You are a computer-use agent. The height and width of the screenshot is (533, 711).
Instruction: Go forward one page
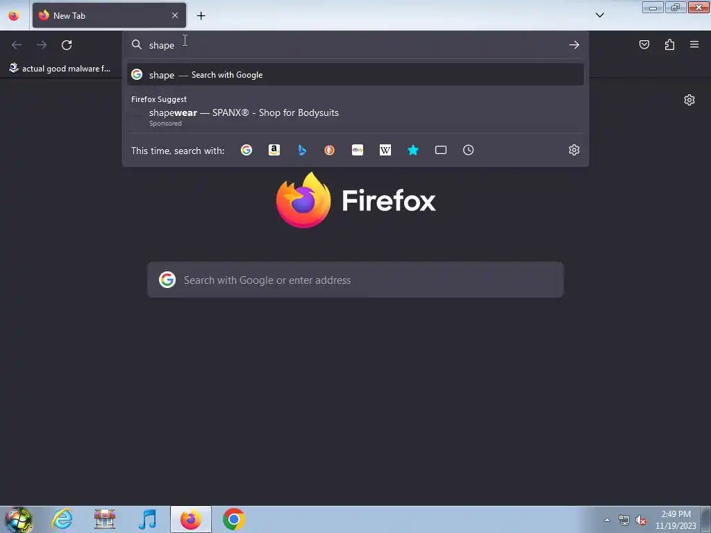pos(42,45)
